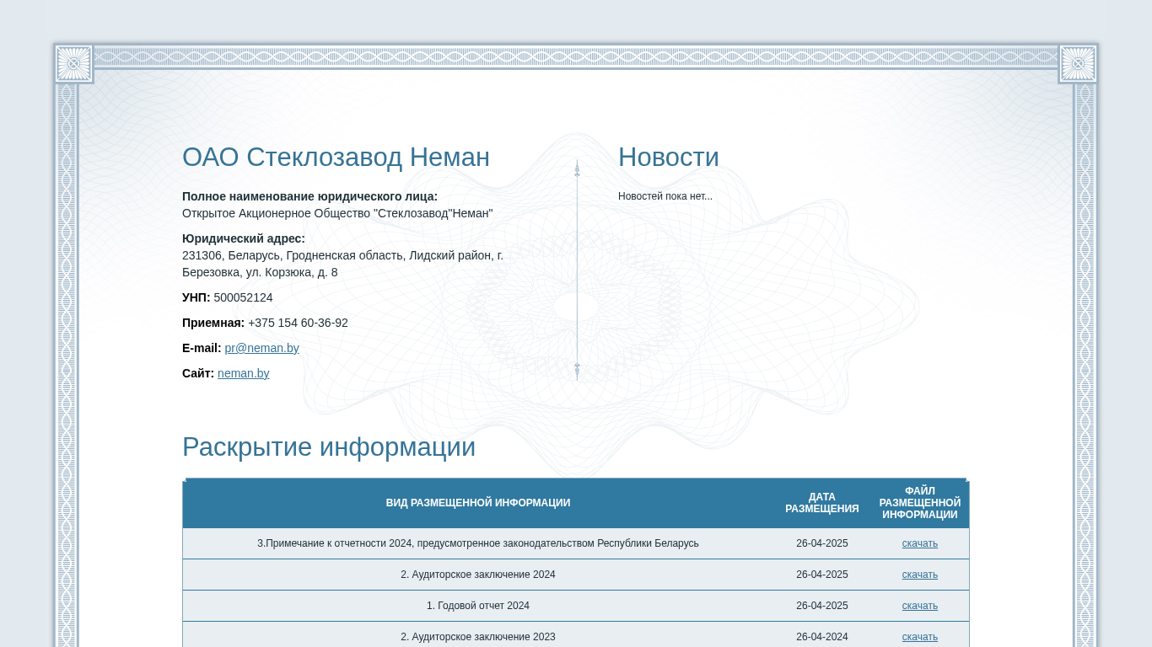Image resolution: width=1152 pixels, height=647 pixels.
Task: Download Аудиторское заключение 2024 file
Action: 919,575
